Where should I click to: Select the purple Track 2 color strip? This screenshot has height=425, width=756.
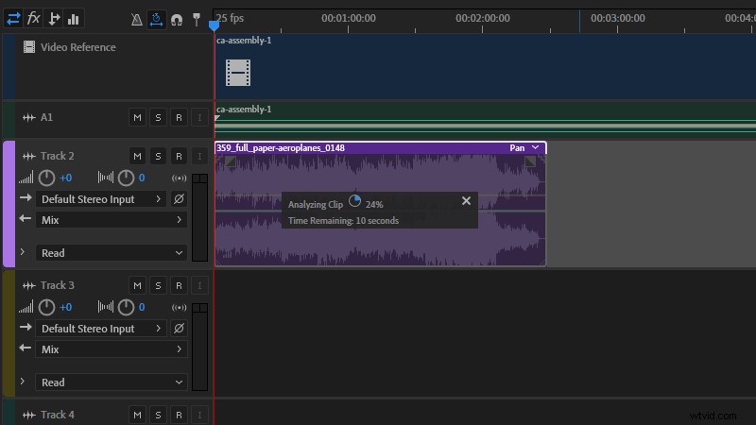[x=9, y=204]
